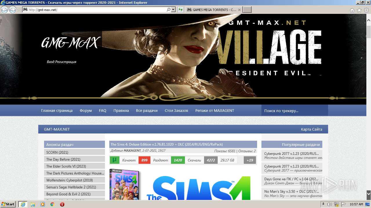Click the green µTorrent icon

(x=114, y=160)
